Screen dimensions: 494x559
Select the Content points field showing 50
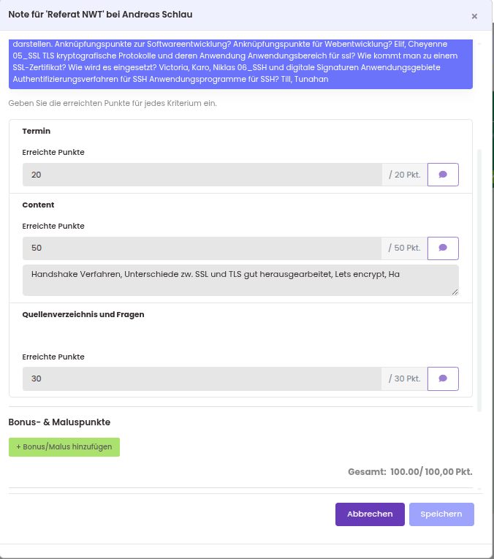[x=202, y=248]
